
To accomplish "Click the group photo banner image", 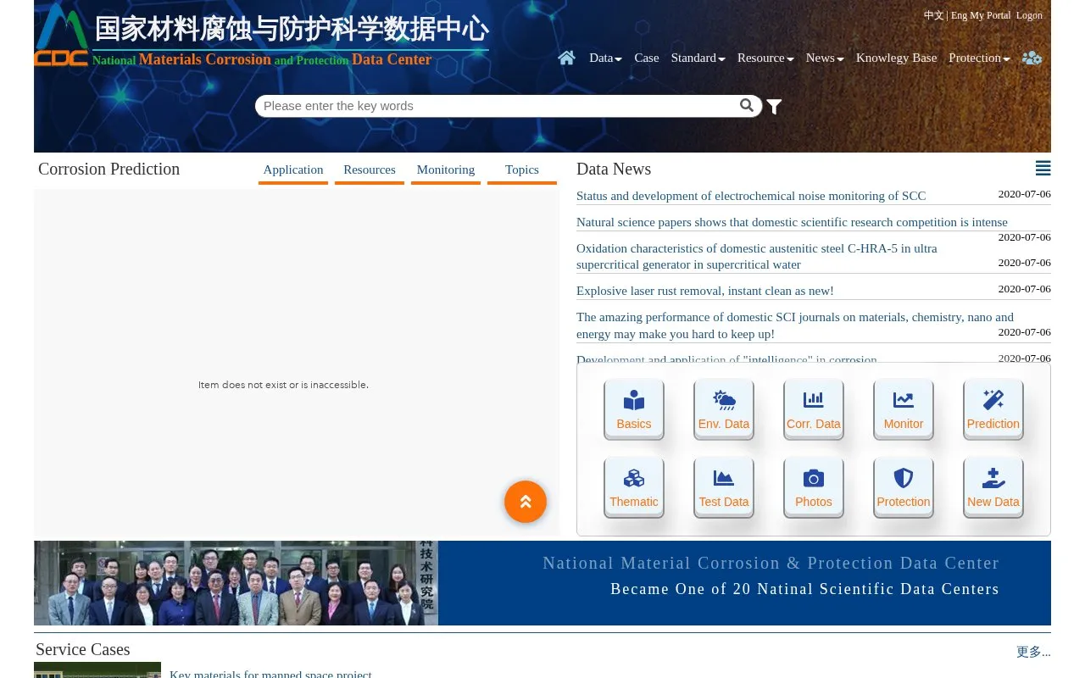I will (236, 583).
